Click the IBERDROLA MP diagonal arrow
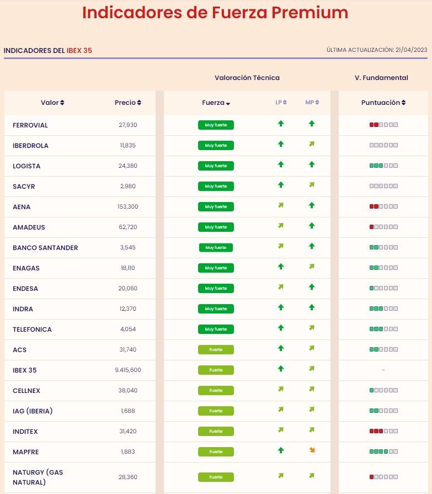The height and width of the screenshot is (494, 432). click(x=312, y=144)
